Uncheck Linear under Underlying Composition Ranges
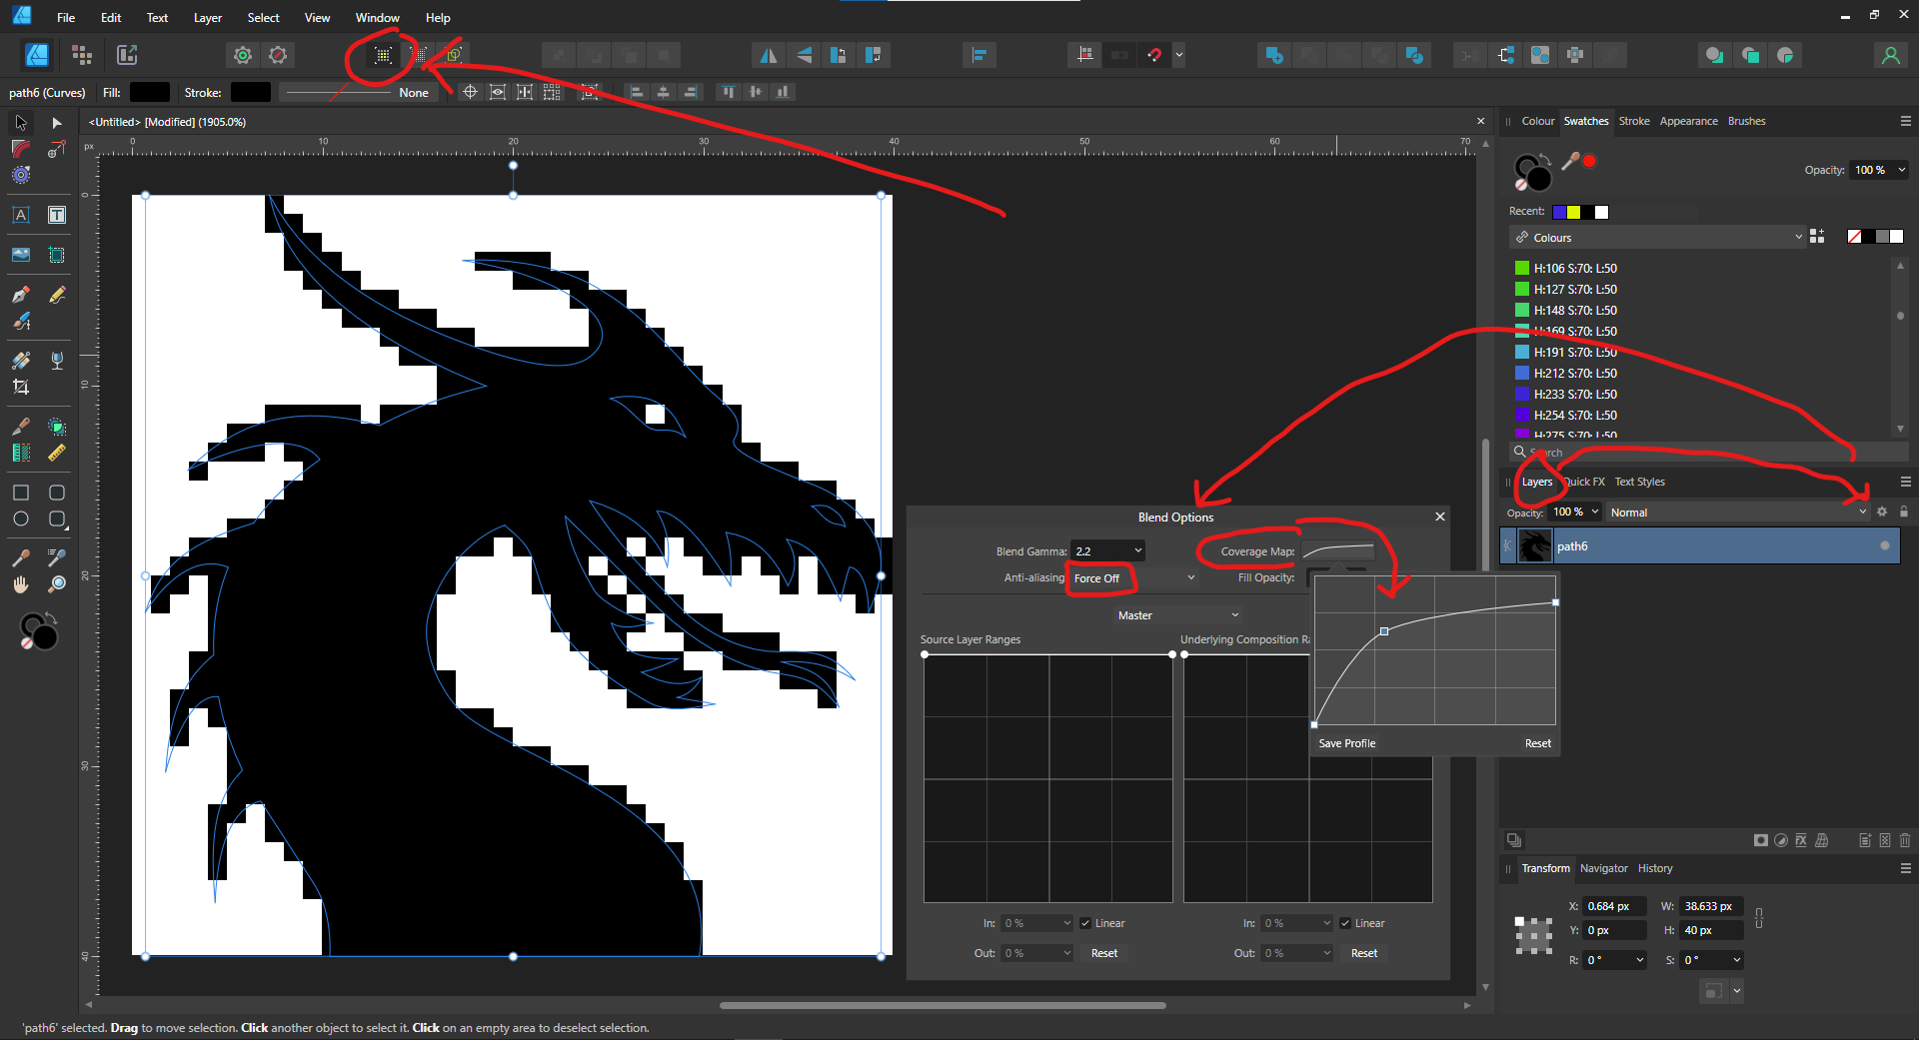This screenshot has height=1040, width=1919. click(1345, 923)
